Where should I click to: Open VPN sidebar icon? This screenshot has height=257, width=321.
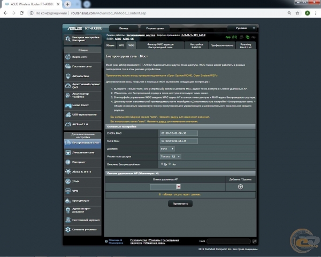68,191
